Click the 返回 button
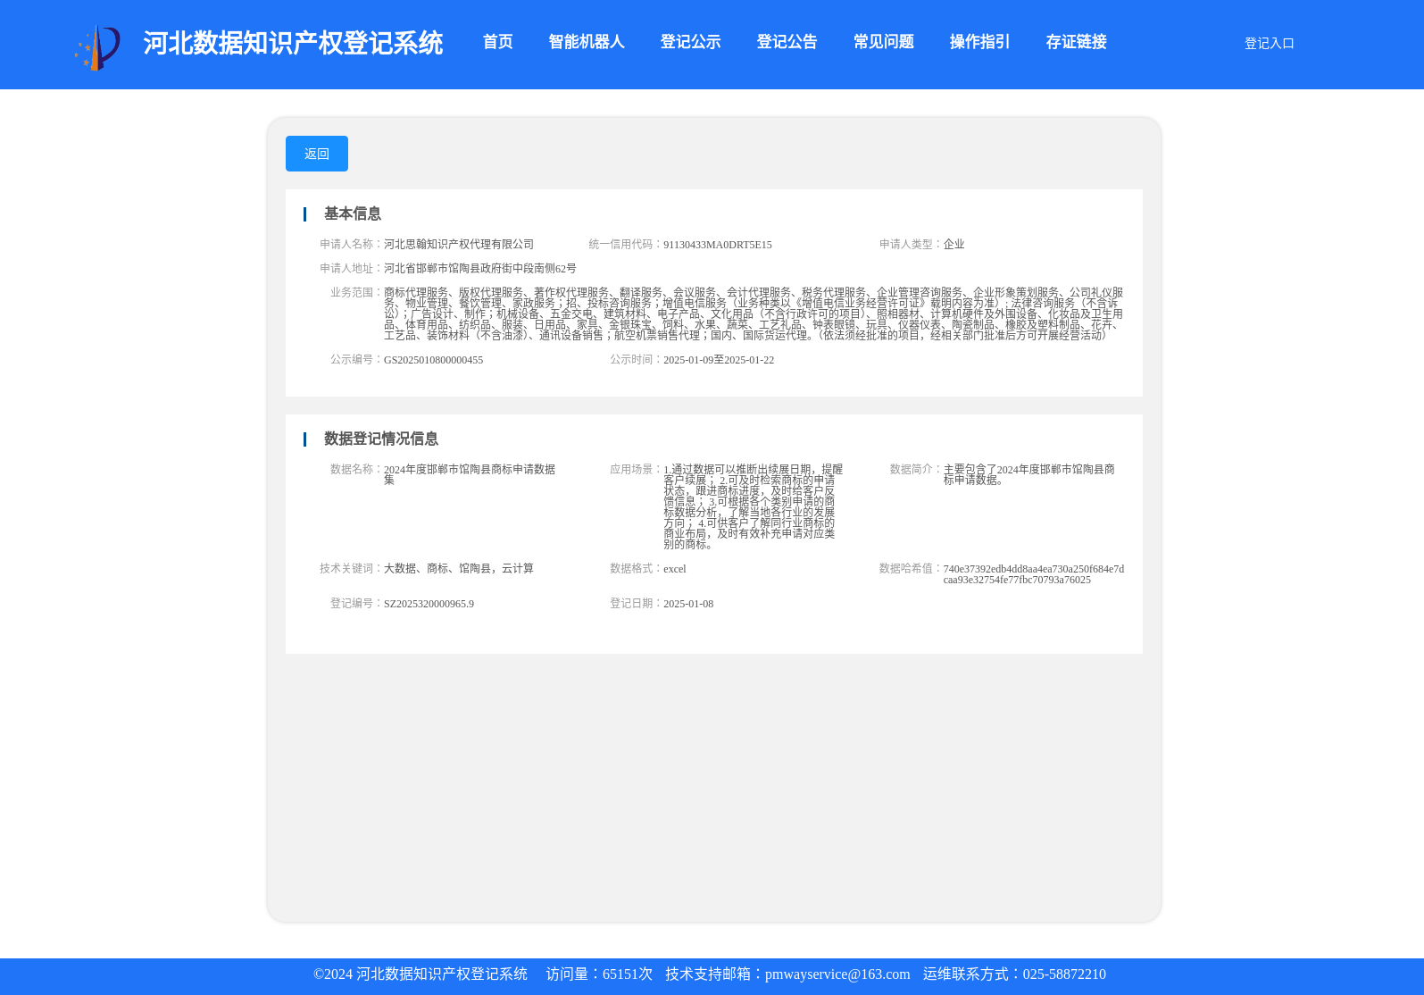 coord(317,154)
